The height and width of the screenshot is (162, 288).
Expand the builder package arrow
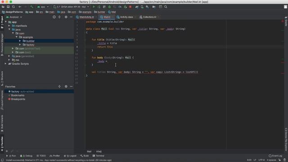(x=20, y=41)
